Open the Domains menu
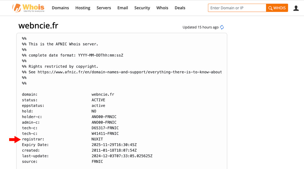 pyautogui.click(x=60, y=8)
